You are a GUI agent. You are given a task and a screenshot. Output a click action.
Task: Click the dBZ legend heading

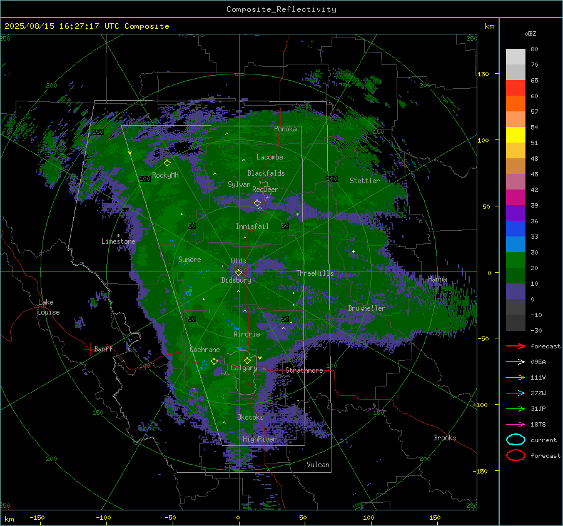(x=530, y=33)
